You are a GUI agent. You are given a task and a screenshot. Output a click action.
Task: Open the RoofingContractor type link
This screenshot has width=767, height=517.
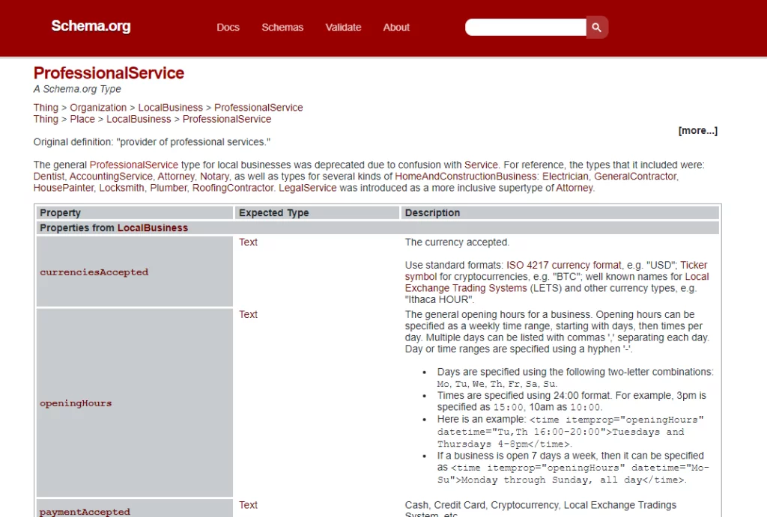click(x=233, y=188)
